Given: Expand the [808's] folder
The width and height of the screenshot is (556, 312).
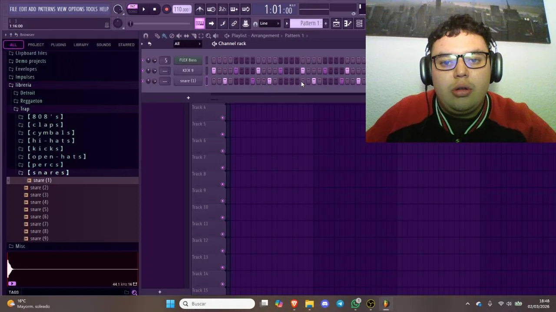Looking at the screenshot, I should pos(45,117).
